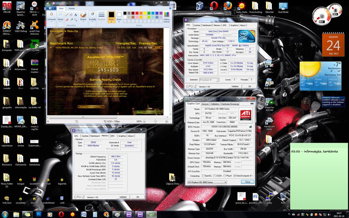The height and width of the screenshot is (218, 349).
Task: Click the Warszawa weather gadget
Action: [321, 76]
